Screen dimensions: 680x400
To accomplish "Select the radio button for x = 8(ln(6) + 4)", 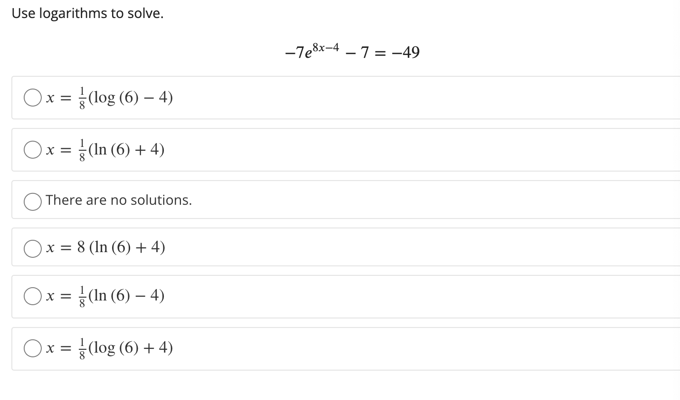I will (32, 248).
